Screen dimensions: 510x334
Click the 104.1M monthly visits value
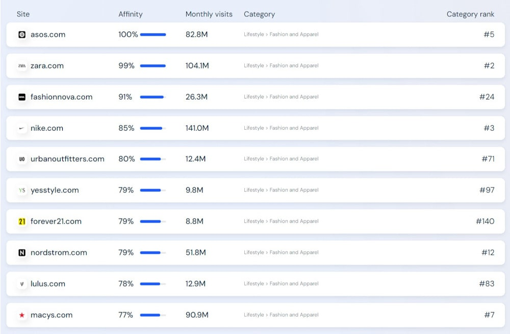coord(197,66)
